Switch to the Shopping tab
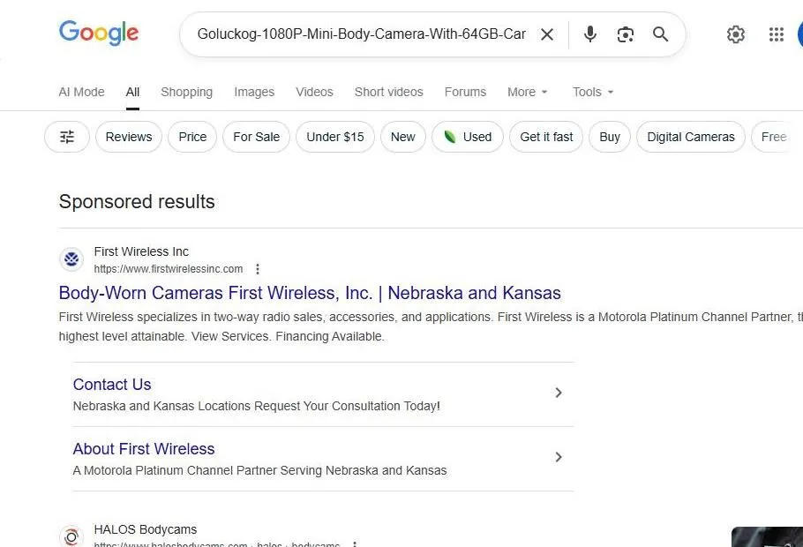The image size is (803, 547). pos(186,92)
